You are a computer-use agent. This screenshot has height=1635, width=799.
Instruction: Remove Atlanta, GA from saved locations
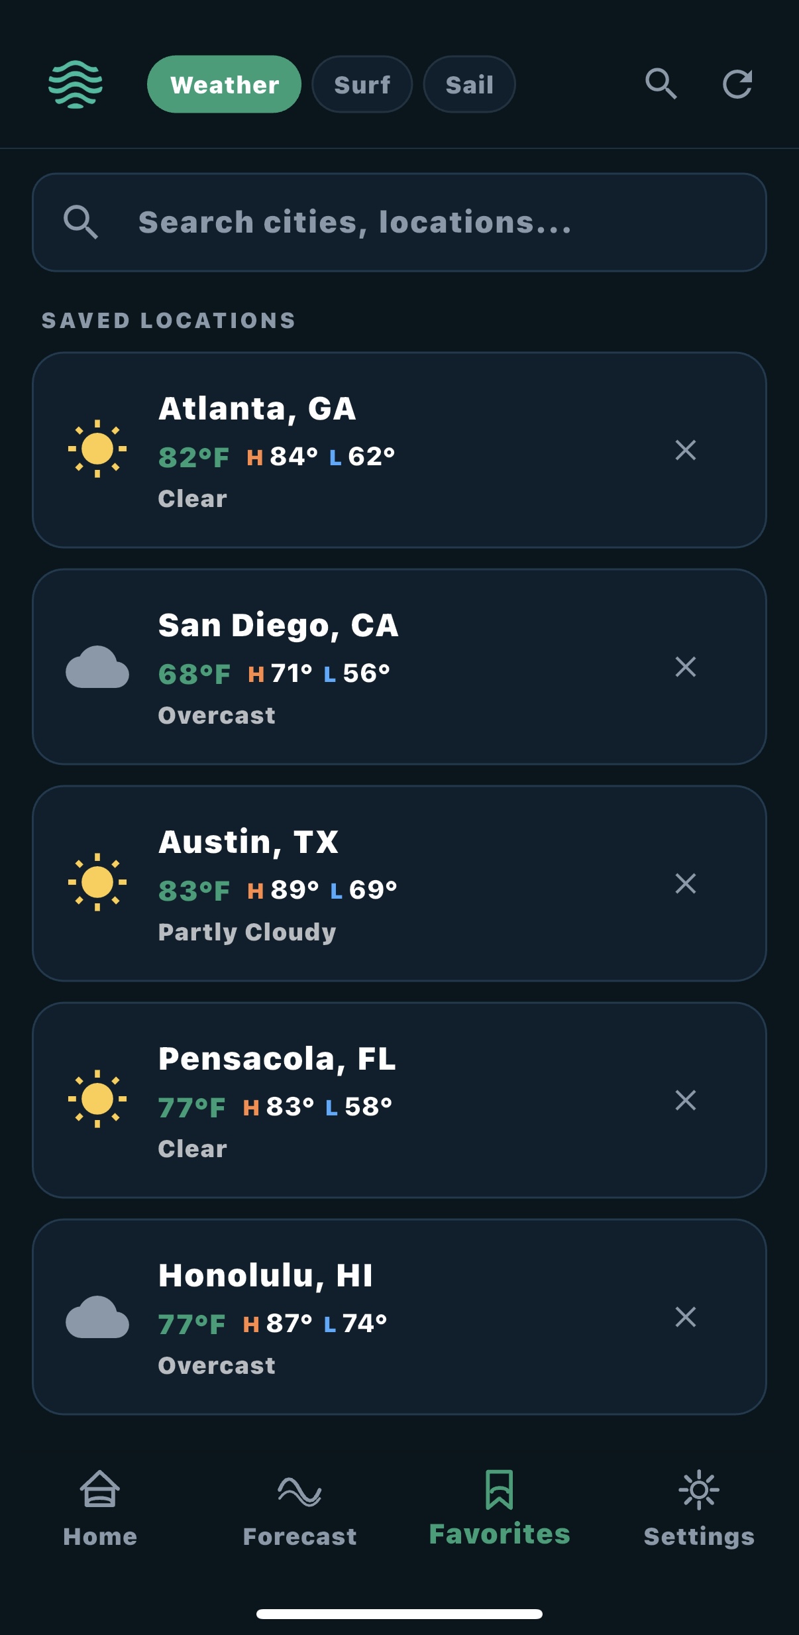click(x=685, y=450)
